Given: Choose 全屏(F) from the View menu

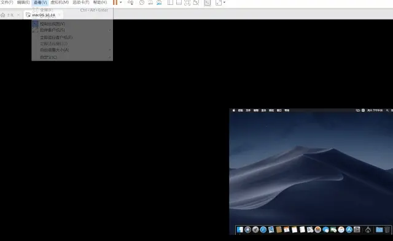Looking at the screenshot, I should 72,10.
